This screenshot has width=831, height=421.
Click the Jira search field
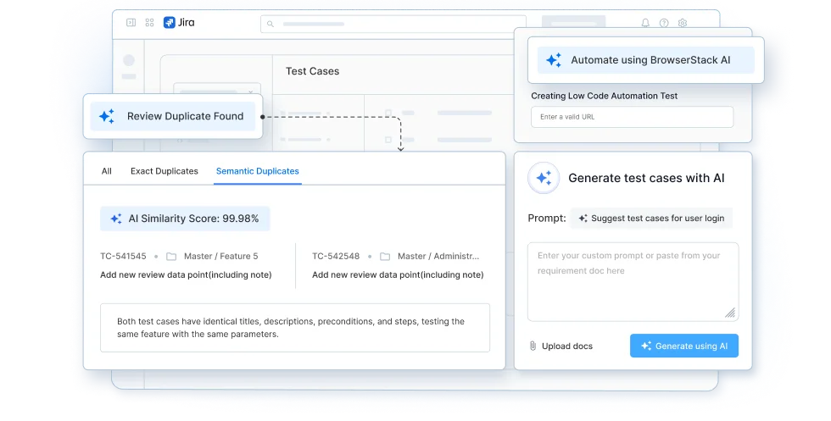coord(393,24)
